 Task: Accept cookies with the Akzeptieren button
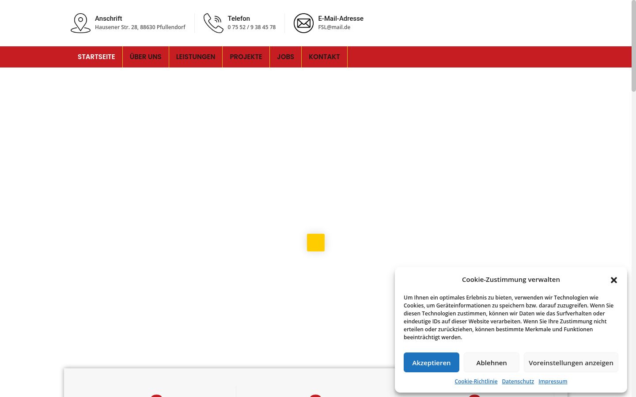432,363
